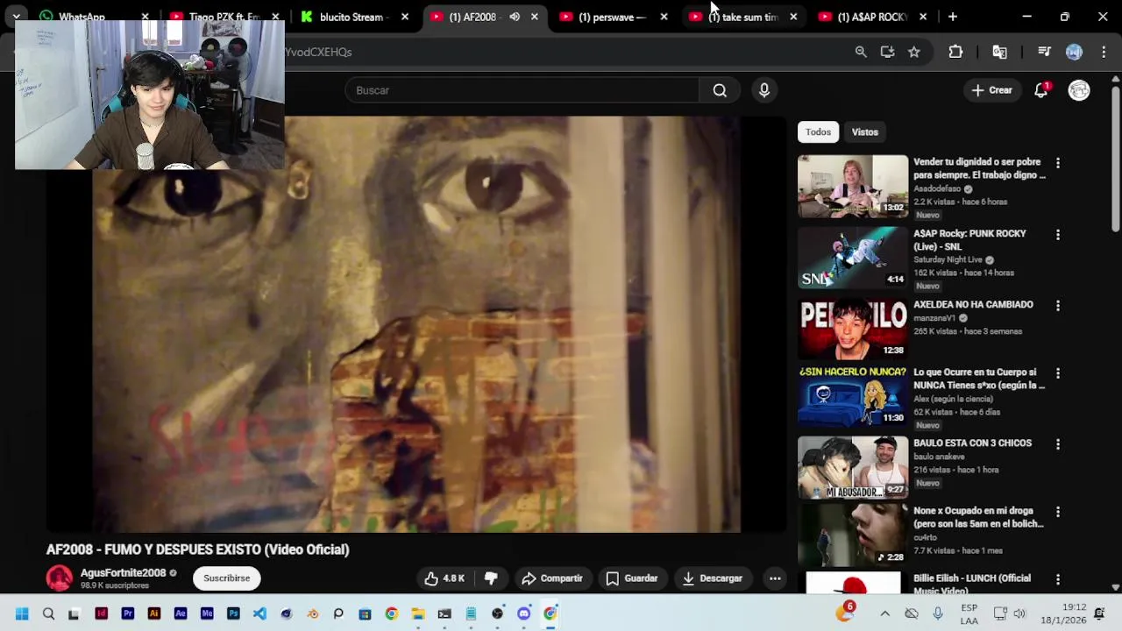The width and height of the screenshot is (1122, 631).
Task: Click the Guardar button
Action: (x=632, y=578)
